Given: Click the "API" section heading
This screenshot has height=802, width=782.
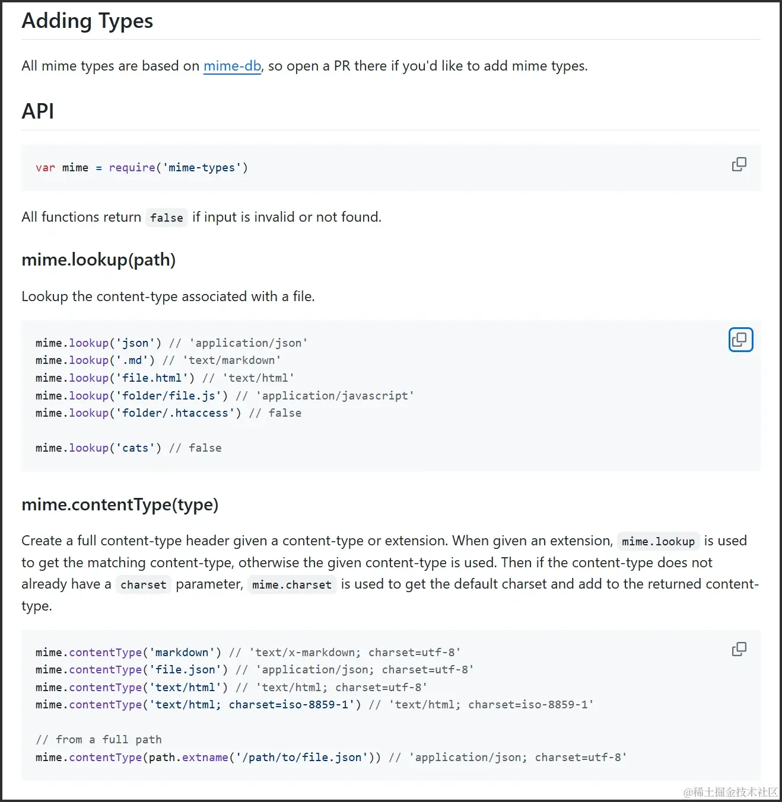Looking at the screenshot, I should coord(38,111).
